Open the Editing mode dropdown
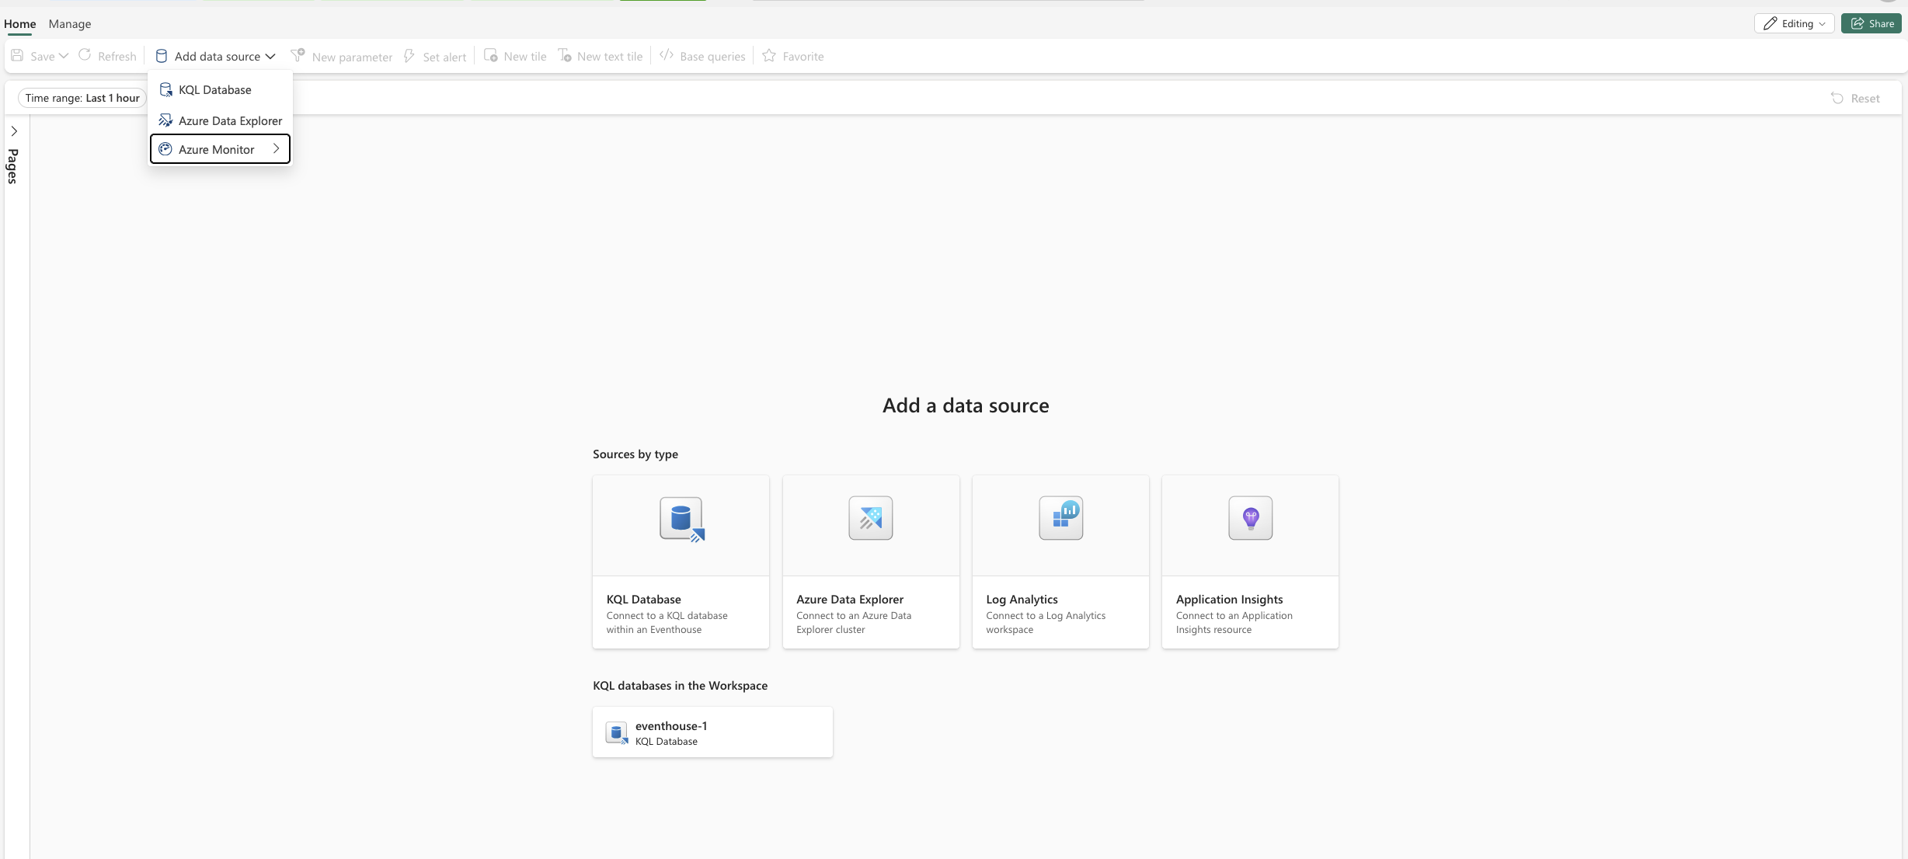 1794,23
